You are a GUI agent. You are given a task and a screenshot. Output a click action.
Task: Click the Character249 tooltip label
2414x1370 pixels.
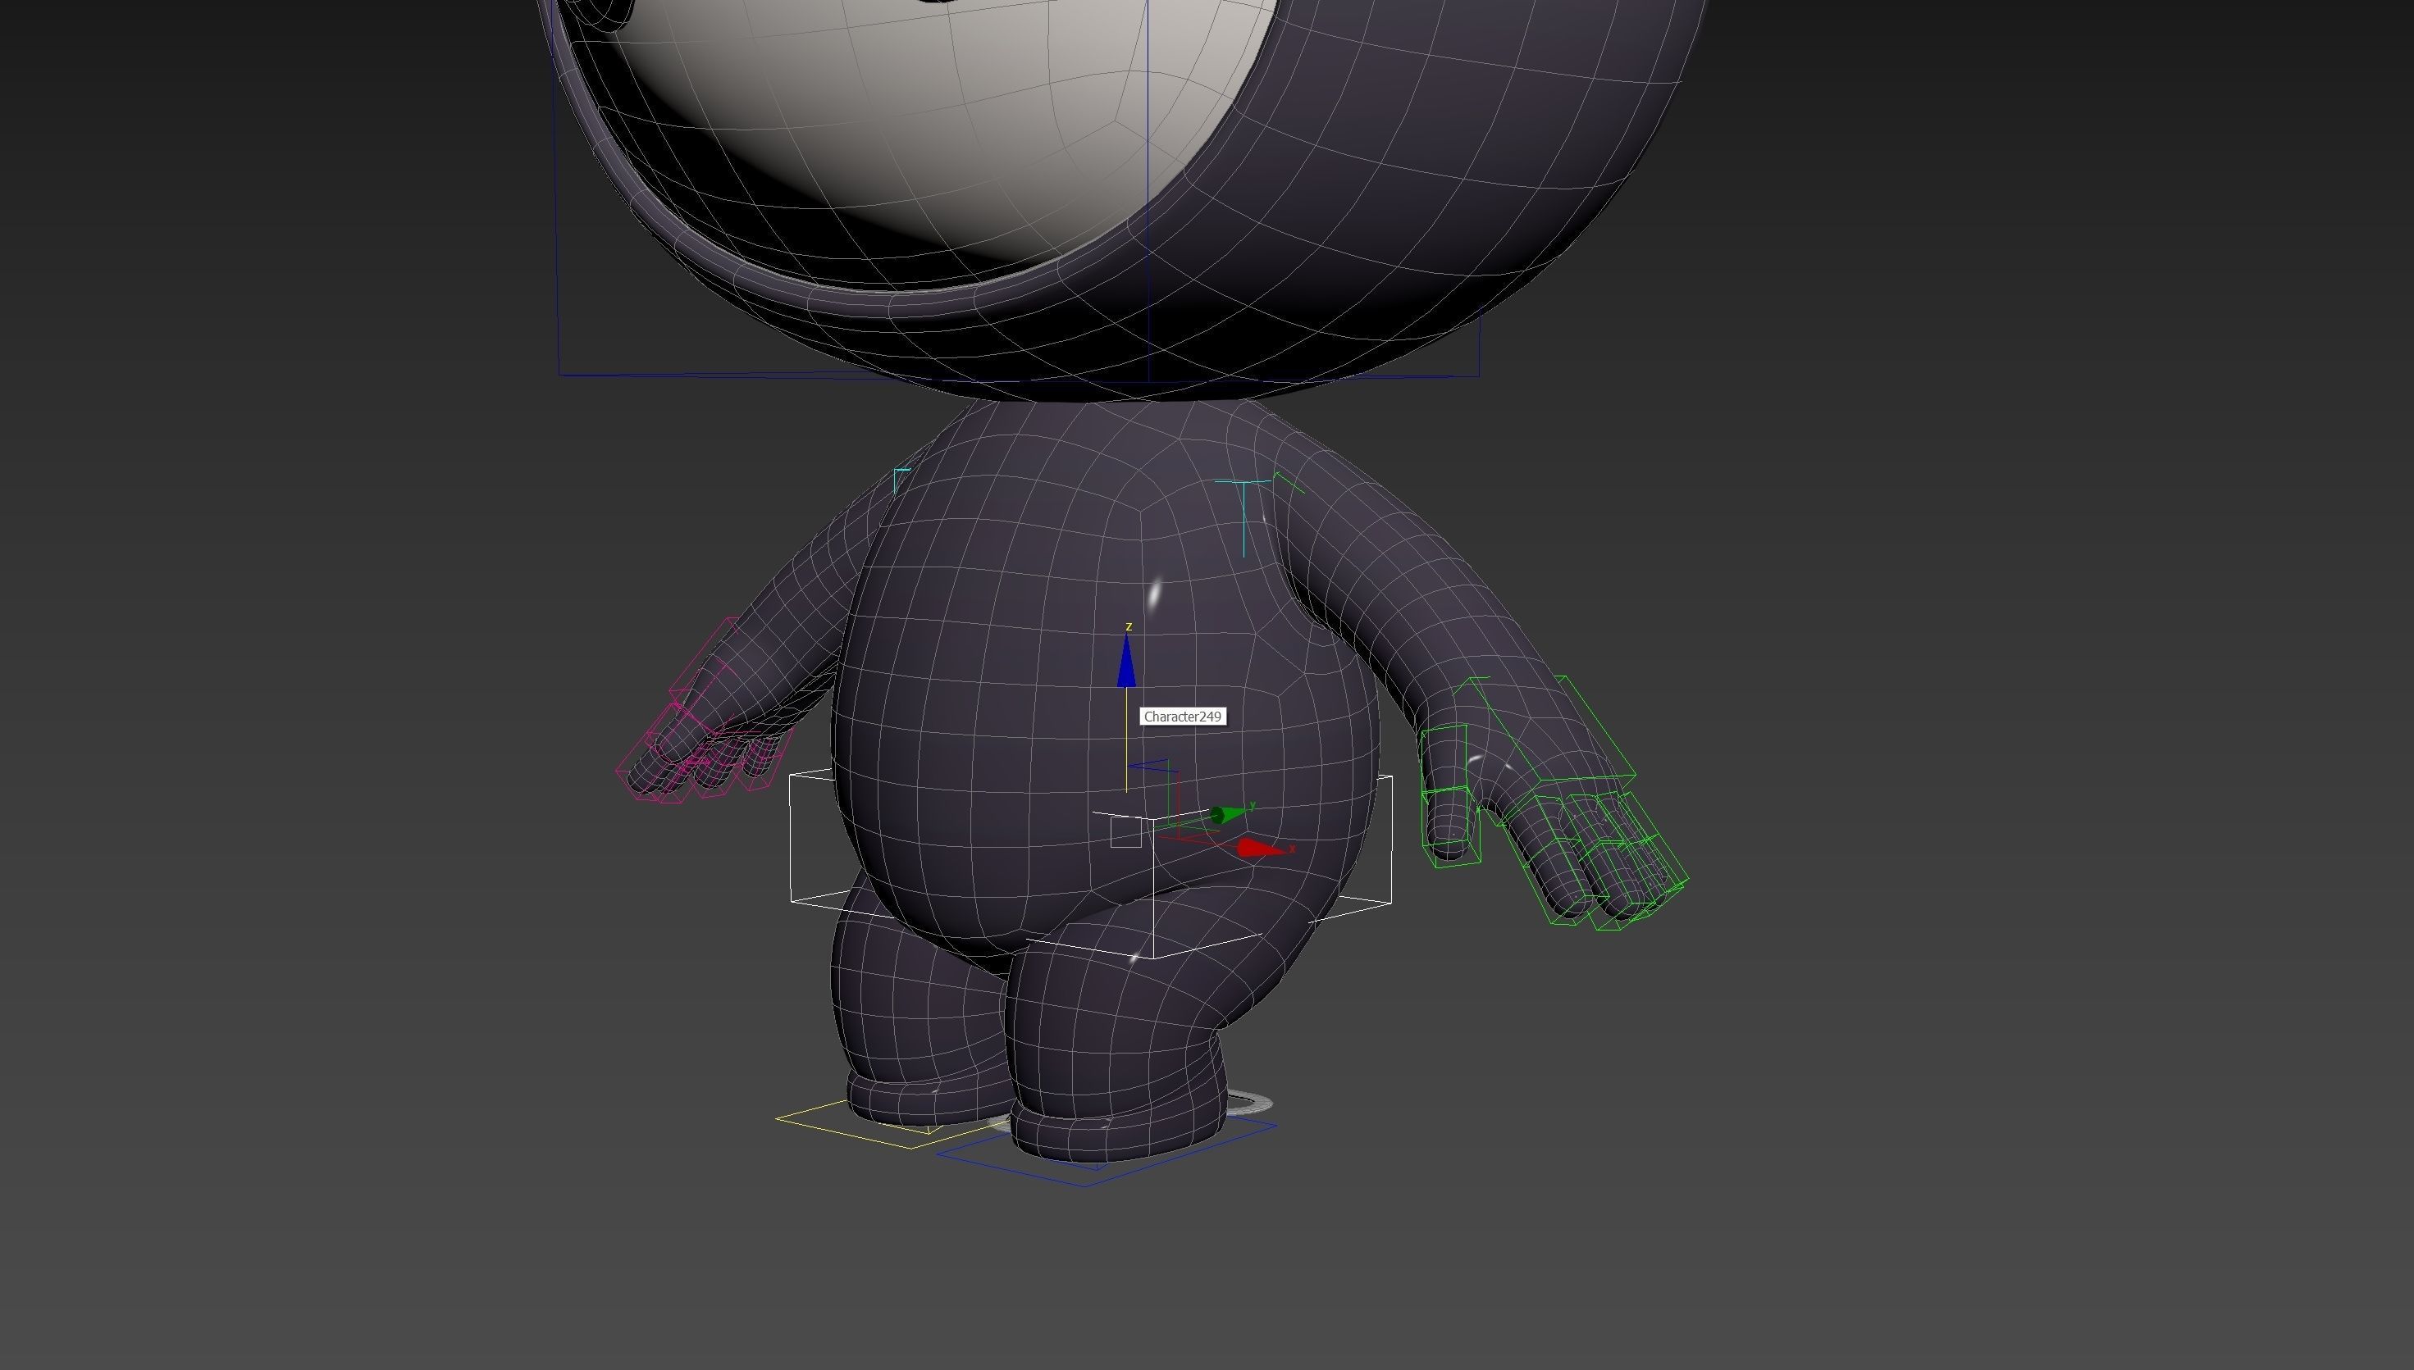click(x=1182, y=717)
